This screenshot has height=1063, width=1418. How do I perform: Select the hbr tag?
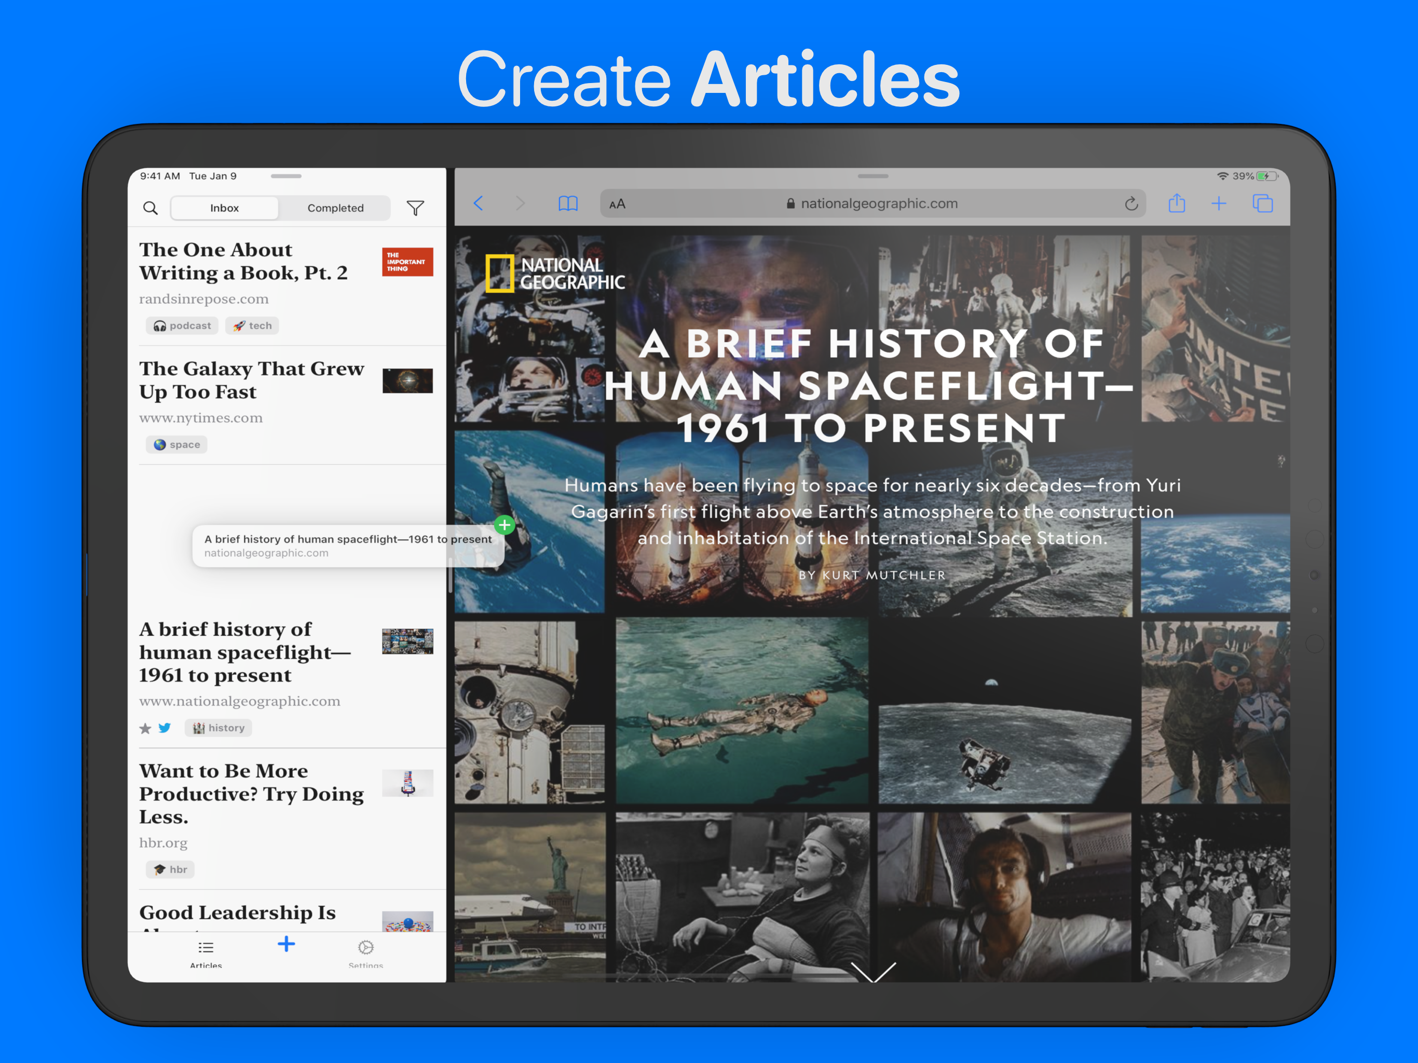[170, 869]
